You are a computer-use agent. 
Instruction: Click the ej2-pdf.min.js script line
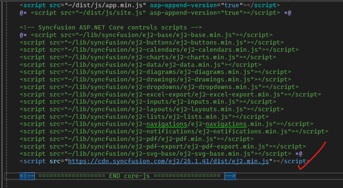137,139
